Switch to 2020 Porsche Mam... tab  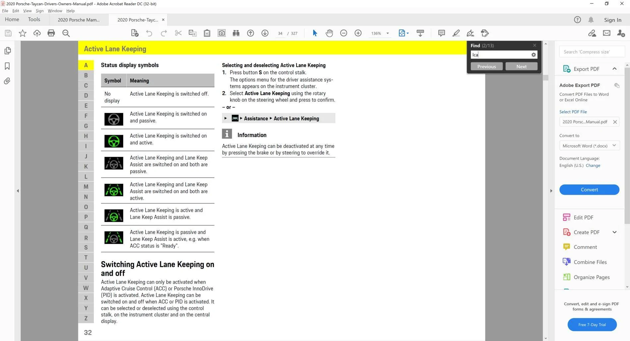pyautogui.click(x=79, y=20)
